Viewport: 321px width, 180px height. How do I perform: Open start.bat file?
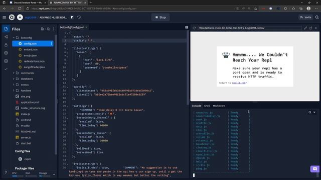26,143
